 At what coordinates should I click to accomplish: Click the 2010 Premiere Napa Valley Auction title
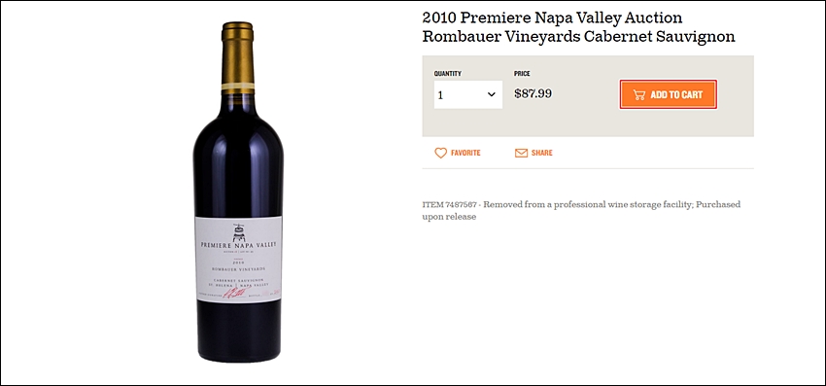click(552, 18)
